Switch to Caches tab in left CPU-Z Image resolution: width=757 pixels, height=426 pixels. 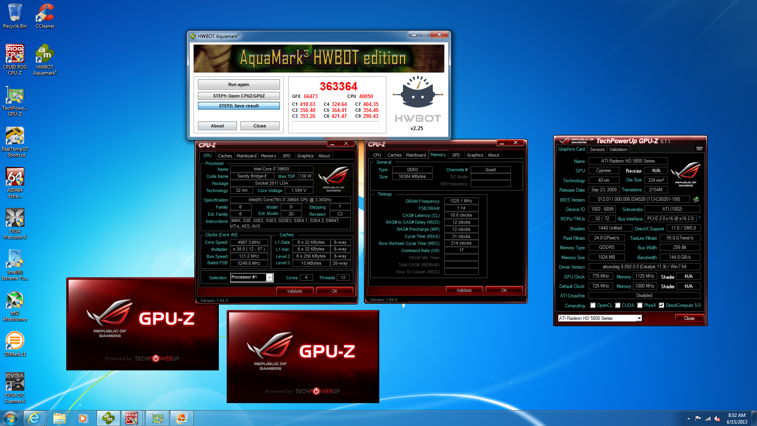tap(225, 156)
